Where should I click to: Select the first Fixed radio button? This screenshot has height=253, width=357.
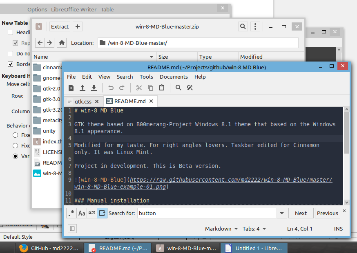[x=15, y=135]
